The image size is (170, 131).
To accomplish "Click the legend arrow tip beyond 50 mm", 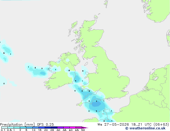I will 85,128.
